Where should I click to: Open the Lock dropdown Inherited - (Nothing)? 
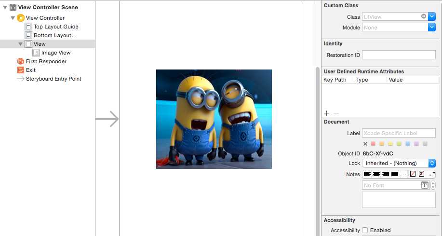399,163
